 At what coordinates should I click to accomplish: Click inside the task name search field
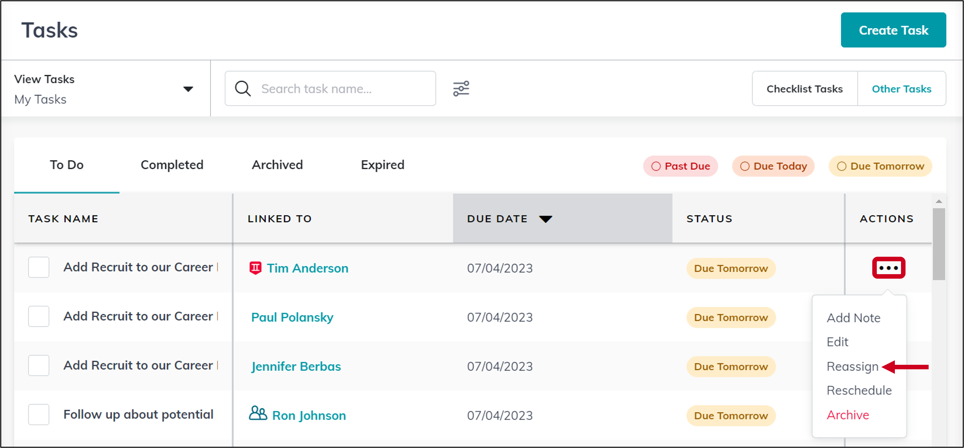coord(337,88)
